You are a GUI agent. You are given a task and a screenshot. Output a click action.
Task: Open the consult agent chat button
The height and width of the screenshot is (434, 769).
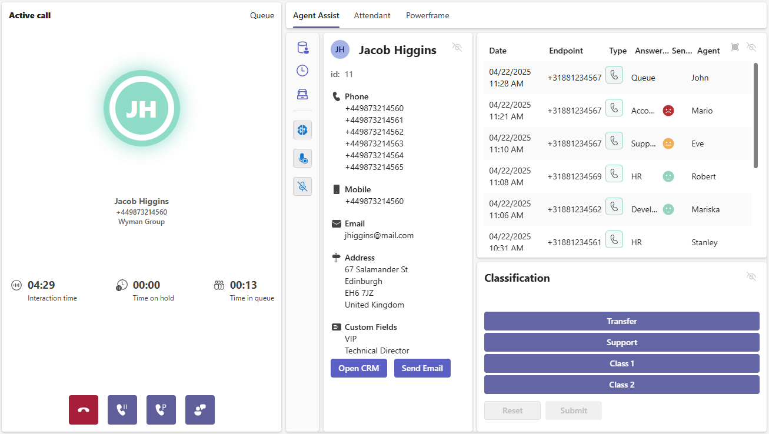(x=200, y=410)
